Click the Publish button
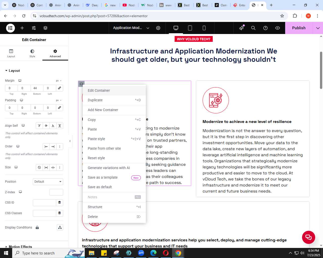323x258 pixels. click(299, 28)
